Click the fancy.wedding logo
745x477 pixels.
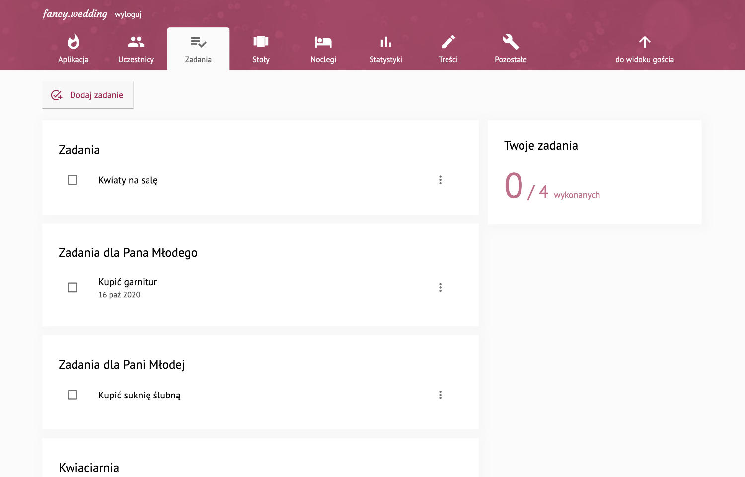(x=74, y=13)
